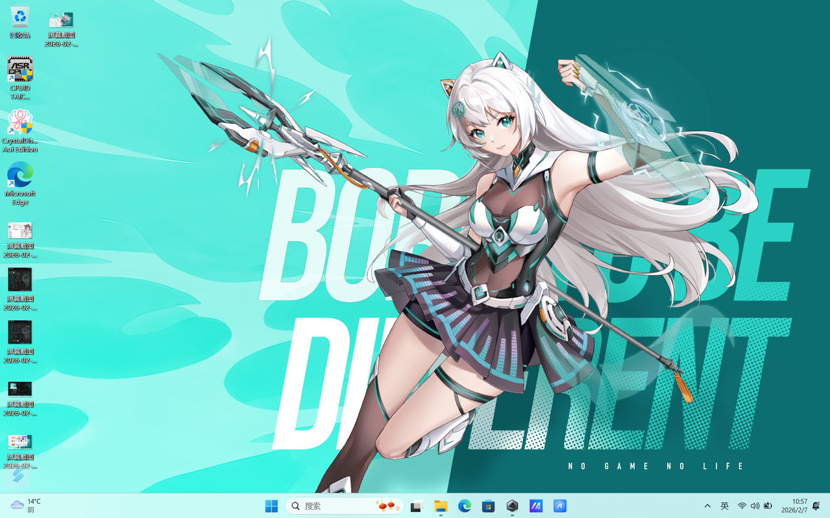Open Task View from the taskbar
The image size is (830, 518).
417,506
